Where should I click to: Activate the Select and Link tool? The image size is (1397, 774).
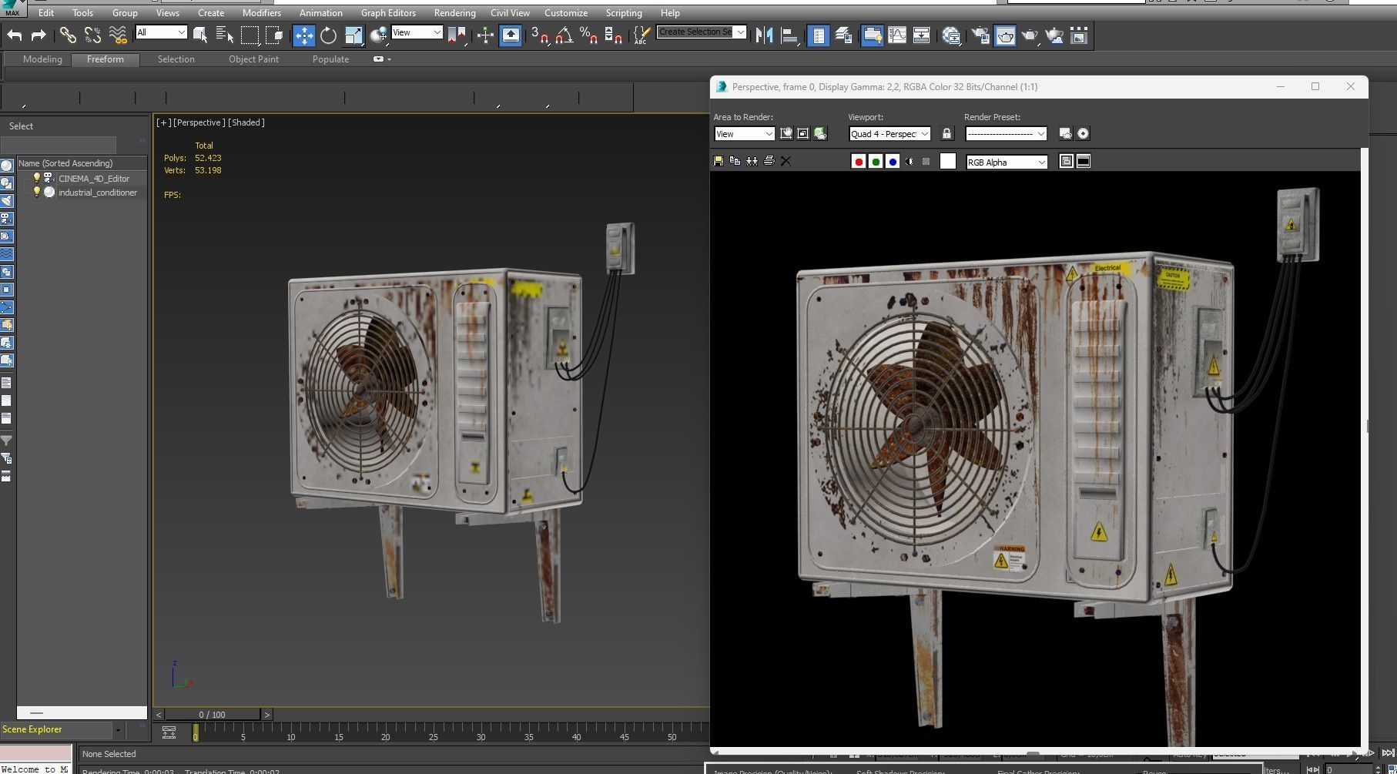68,35
